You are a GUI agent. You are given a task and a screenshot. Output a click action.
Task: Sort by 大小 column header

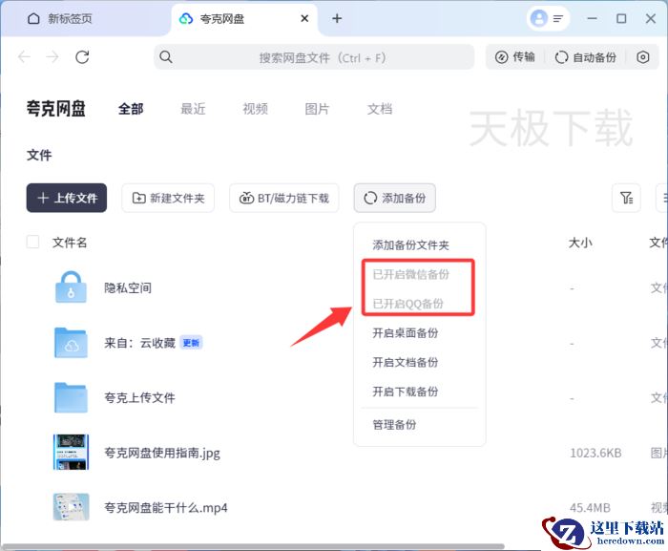tap(580, 243)
